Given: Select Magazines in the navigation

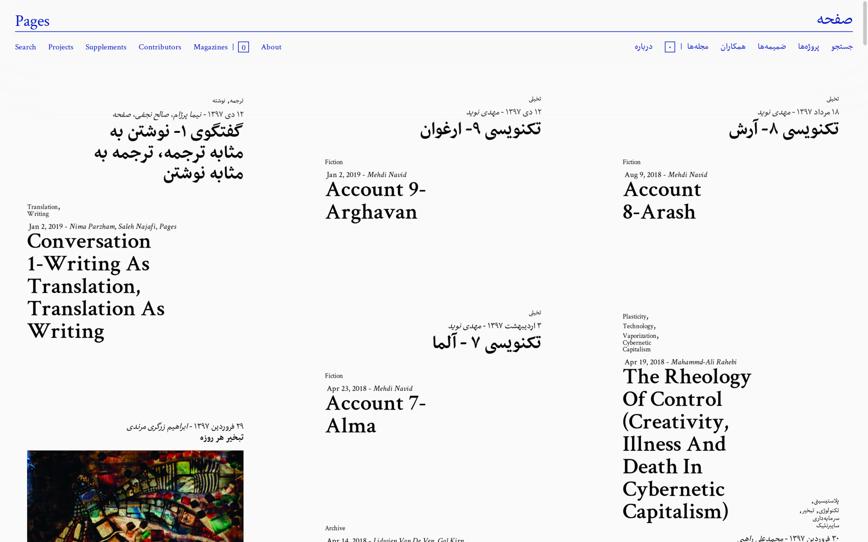Looking at the screenshot, I should [210, 47].
